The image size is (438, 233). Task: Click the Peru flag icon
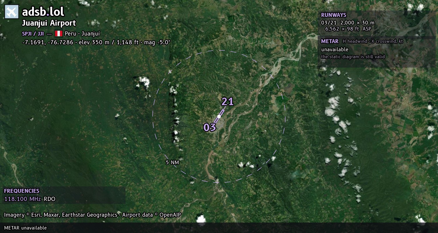pyautogui.click(x=58, y=33)
